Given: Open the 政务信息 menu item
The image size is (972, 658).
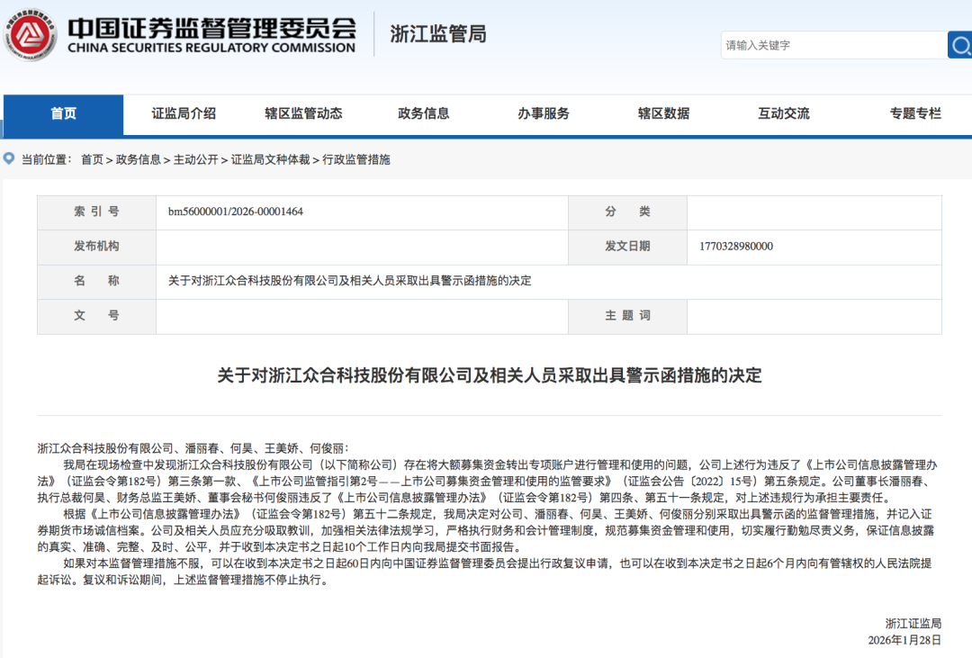Looking at the screenshot, I should pyautogui.click(x=423, y=113).
